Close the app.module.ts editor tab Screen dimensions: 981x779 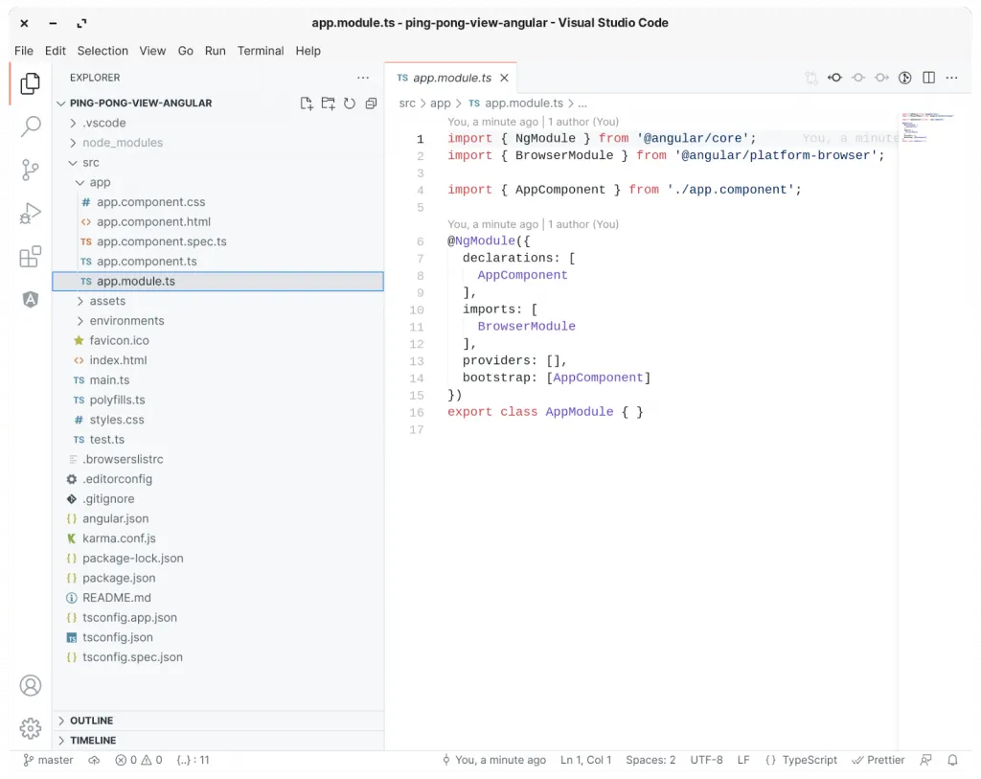(504, 78)
